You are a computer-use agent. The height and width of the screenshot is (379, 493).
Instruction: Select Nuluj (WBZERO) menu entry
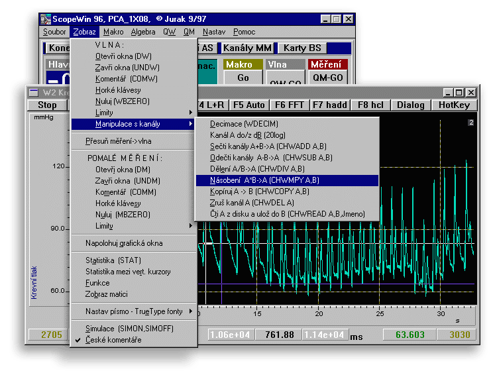(134, 101)
